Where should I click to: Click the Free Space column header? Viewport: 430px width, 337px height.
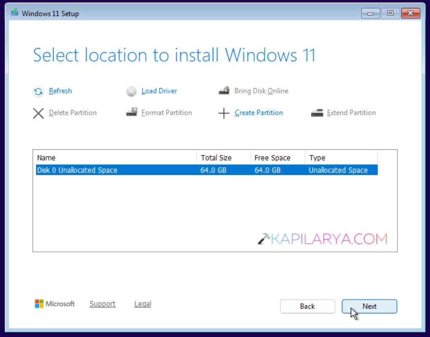click(278, 158)
